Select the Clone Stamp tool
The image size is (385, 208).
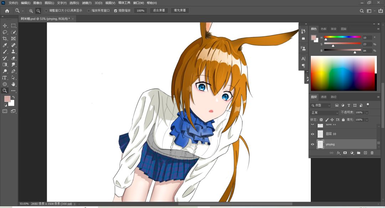14,52
